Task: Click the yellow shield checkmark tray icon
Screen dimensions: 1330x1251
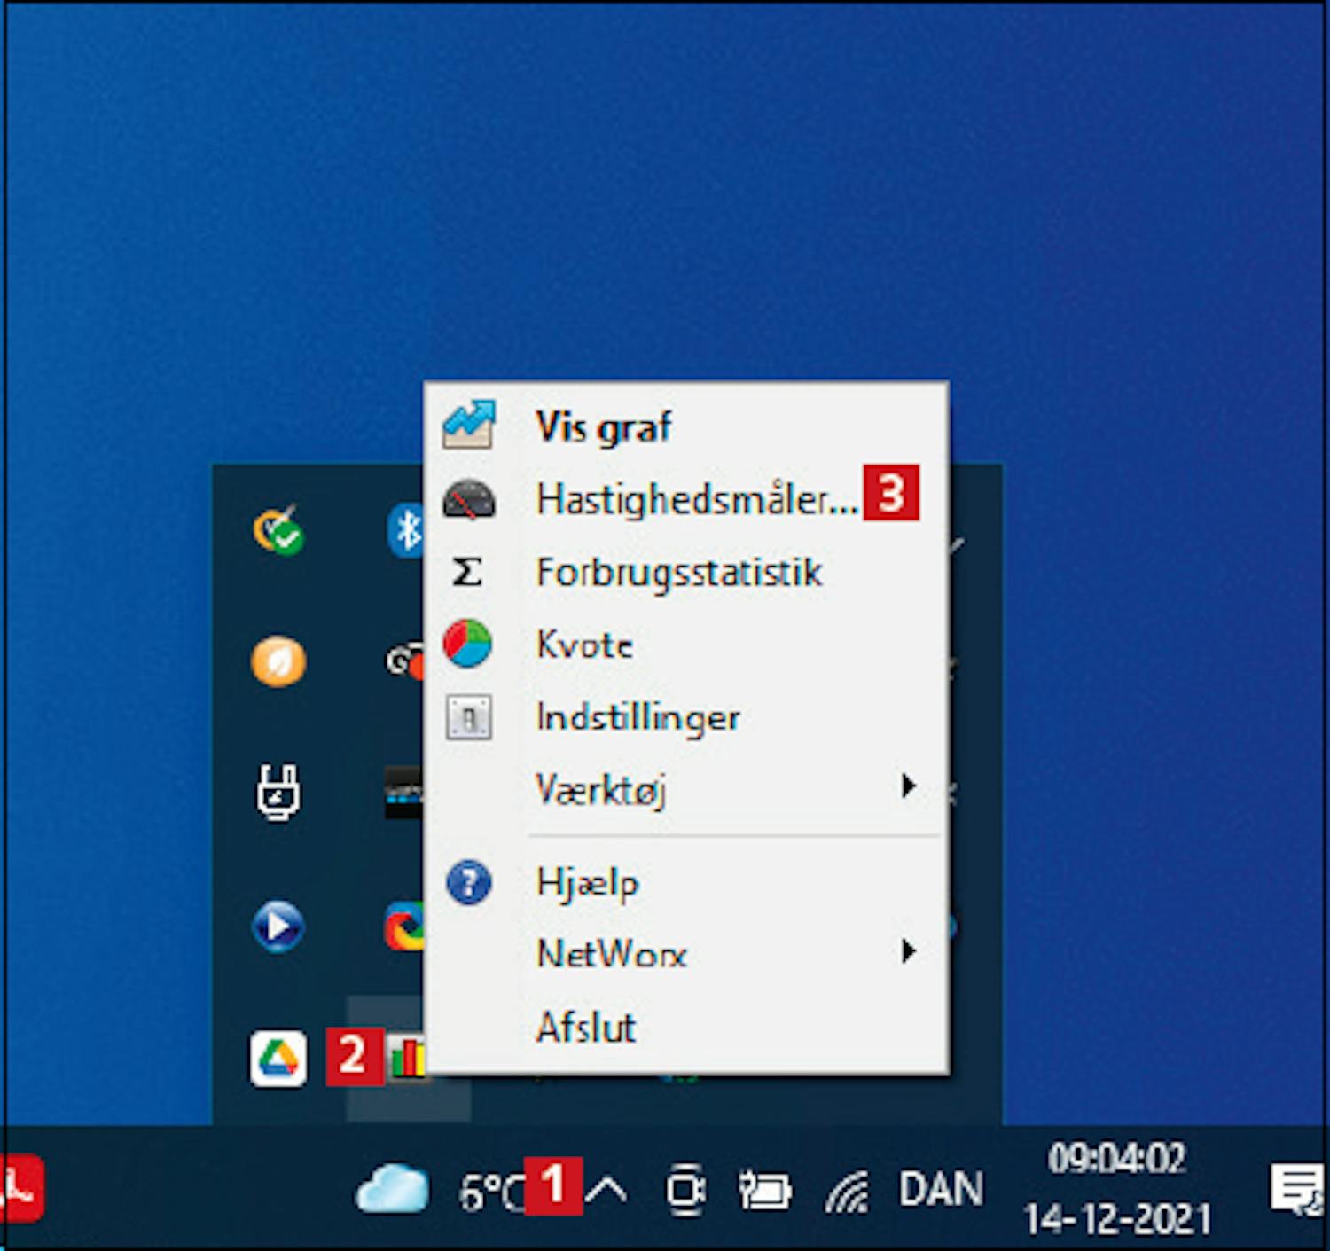Action: pyautogui.click(x=278, y=530)
